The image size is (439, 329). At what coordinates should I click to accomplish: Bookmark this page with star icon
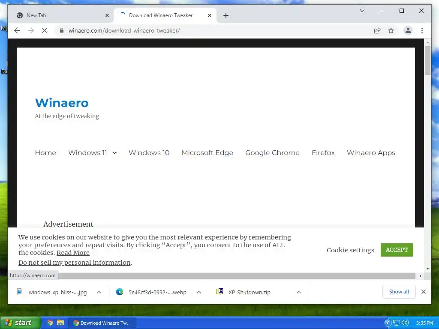[391, 30]
